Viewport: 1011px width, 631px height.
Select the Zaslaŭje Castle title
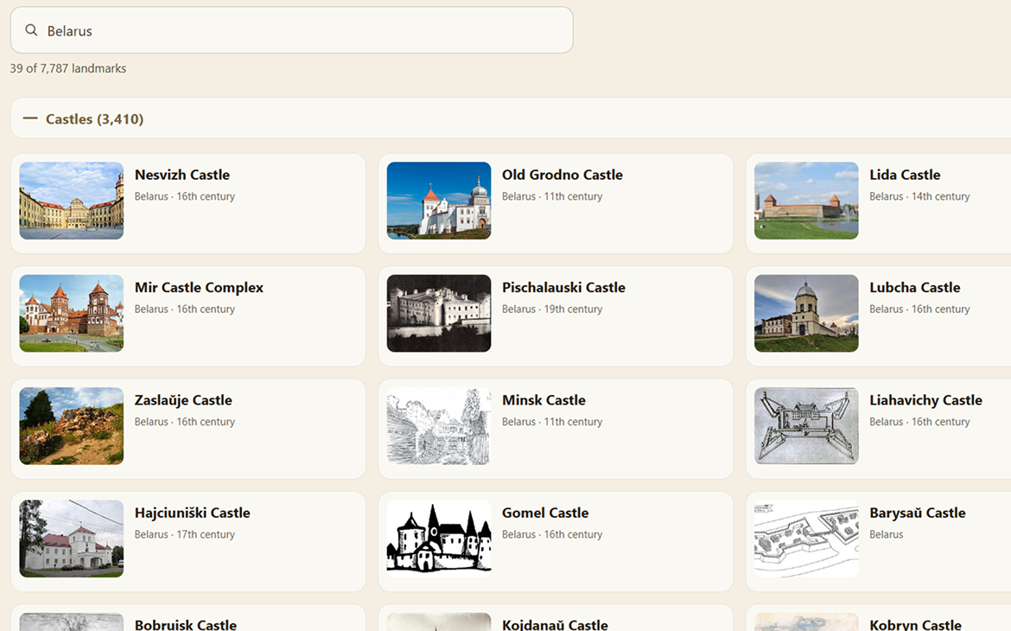point(183,400)
